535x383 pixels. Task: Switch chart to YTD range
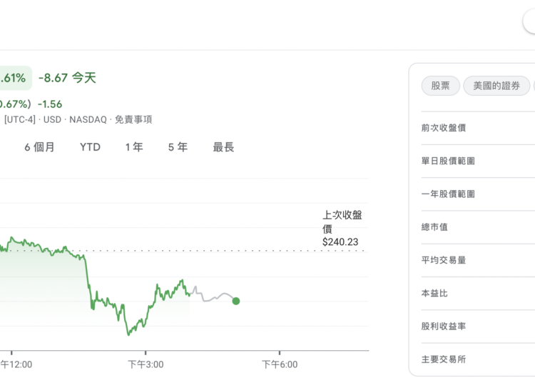[x=90, y=147]
